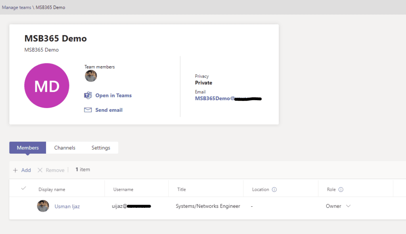The height and width of the screenshot is (234, 406).
Task: Click the Username column header
Action: point(123,190)
